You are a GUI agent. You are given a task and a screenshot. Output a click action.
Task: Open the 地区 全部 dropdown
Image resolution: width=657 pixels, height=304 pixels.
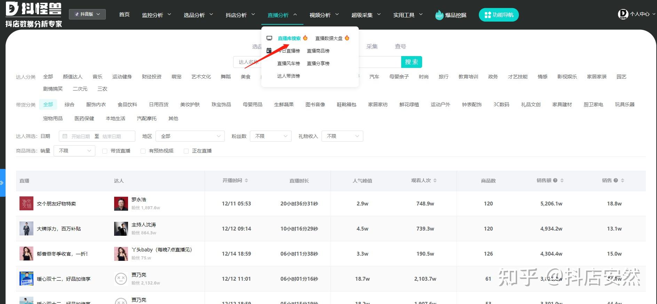click(x=190, y=136)
